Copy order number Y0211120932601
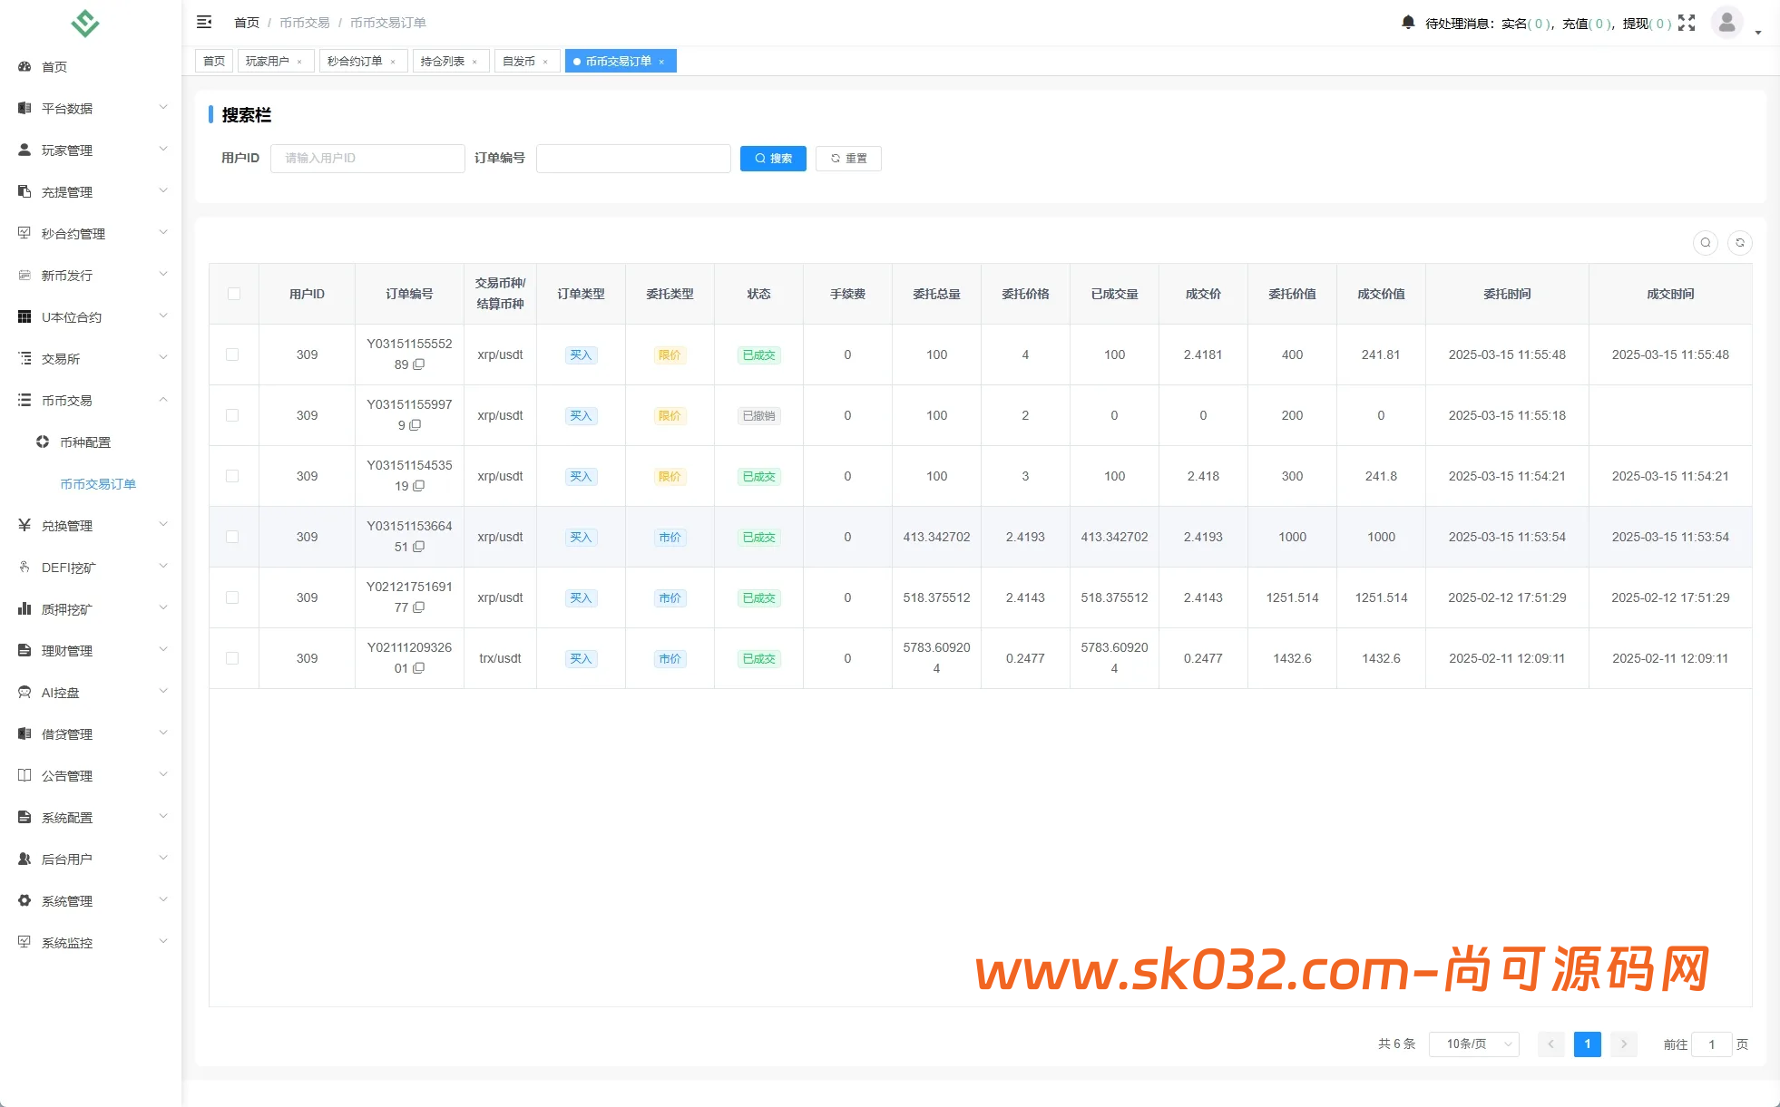The height and width of the screenshot is (1107, 1780). [x=419, y=668]
